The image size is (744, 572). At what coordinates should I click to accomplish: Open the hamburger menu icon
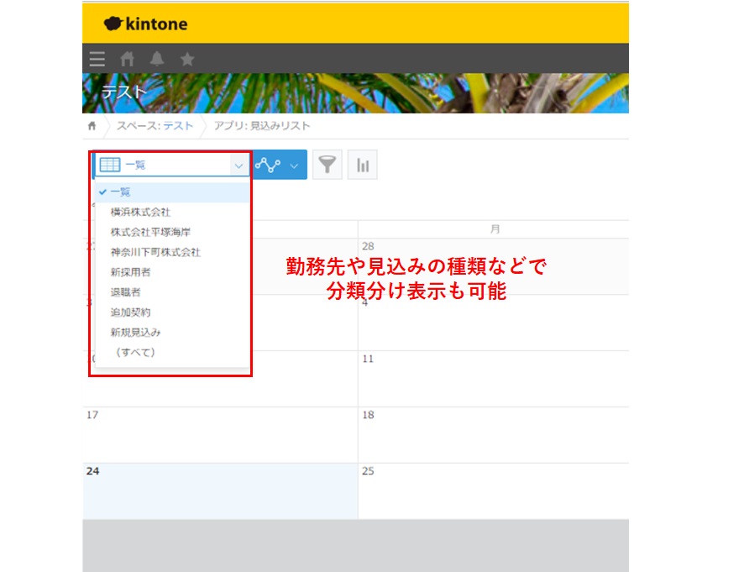pos(97,59)
